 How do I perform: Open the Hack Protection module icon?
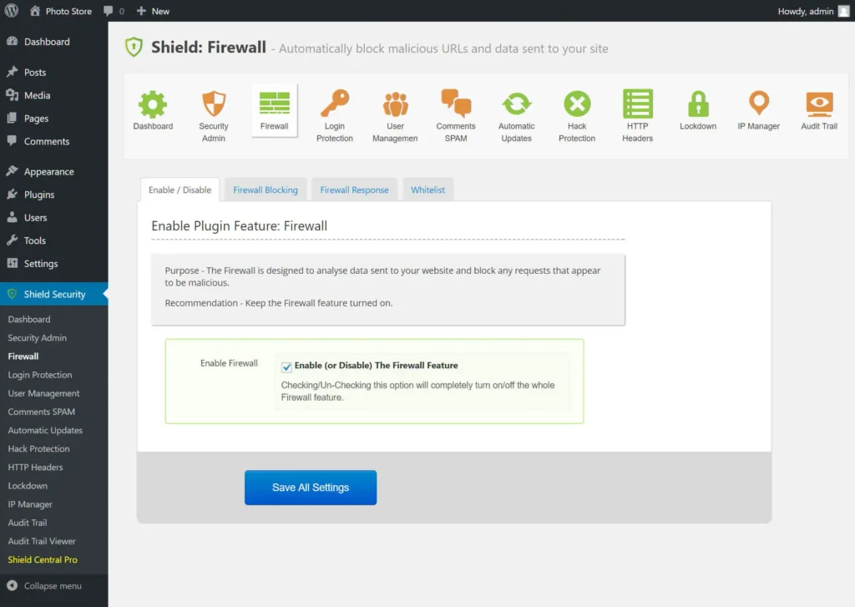(x=577, y=104)
